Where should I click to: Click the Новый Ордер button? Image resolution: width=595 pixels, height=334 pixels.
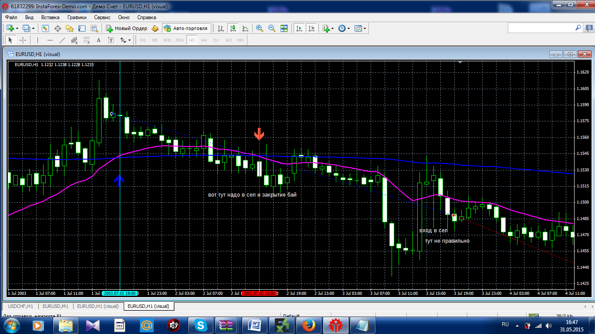click(x=127, y=28)
